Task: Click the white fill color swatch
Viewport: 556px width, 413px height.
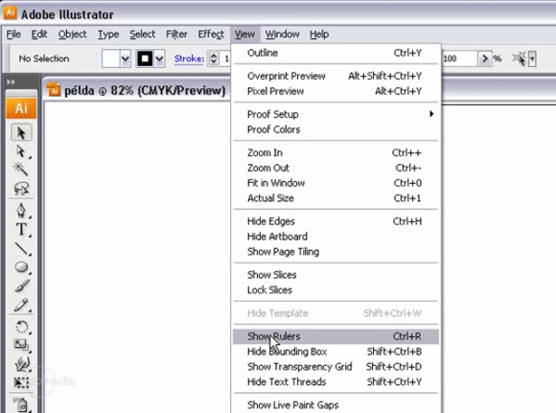Action: pos(110,58)
